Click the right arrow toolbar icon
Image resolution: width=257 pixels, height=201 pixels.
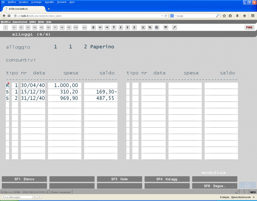(107, 27)
